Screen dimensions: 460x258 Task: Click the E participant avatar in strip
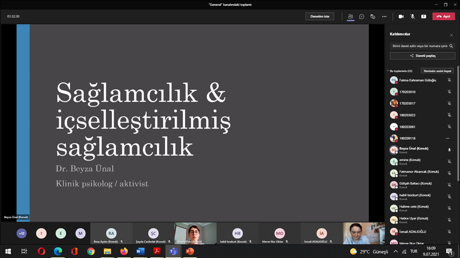[x=61, y=233]
